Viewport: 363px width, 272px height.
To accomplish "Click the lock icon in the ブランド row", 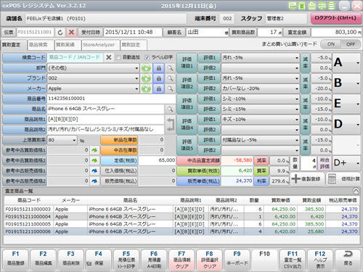I will (159, 78).
